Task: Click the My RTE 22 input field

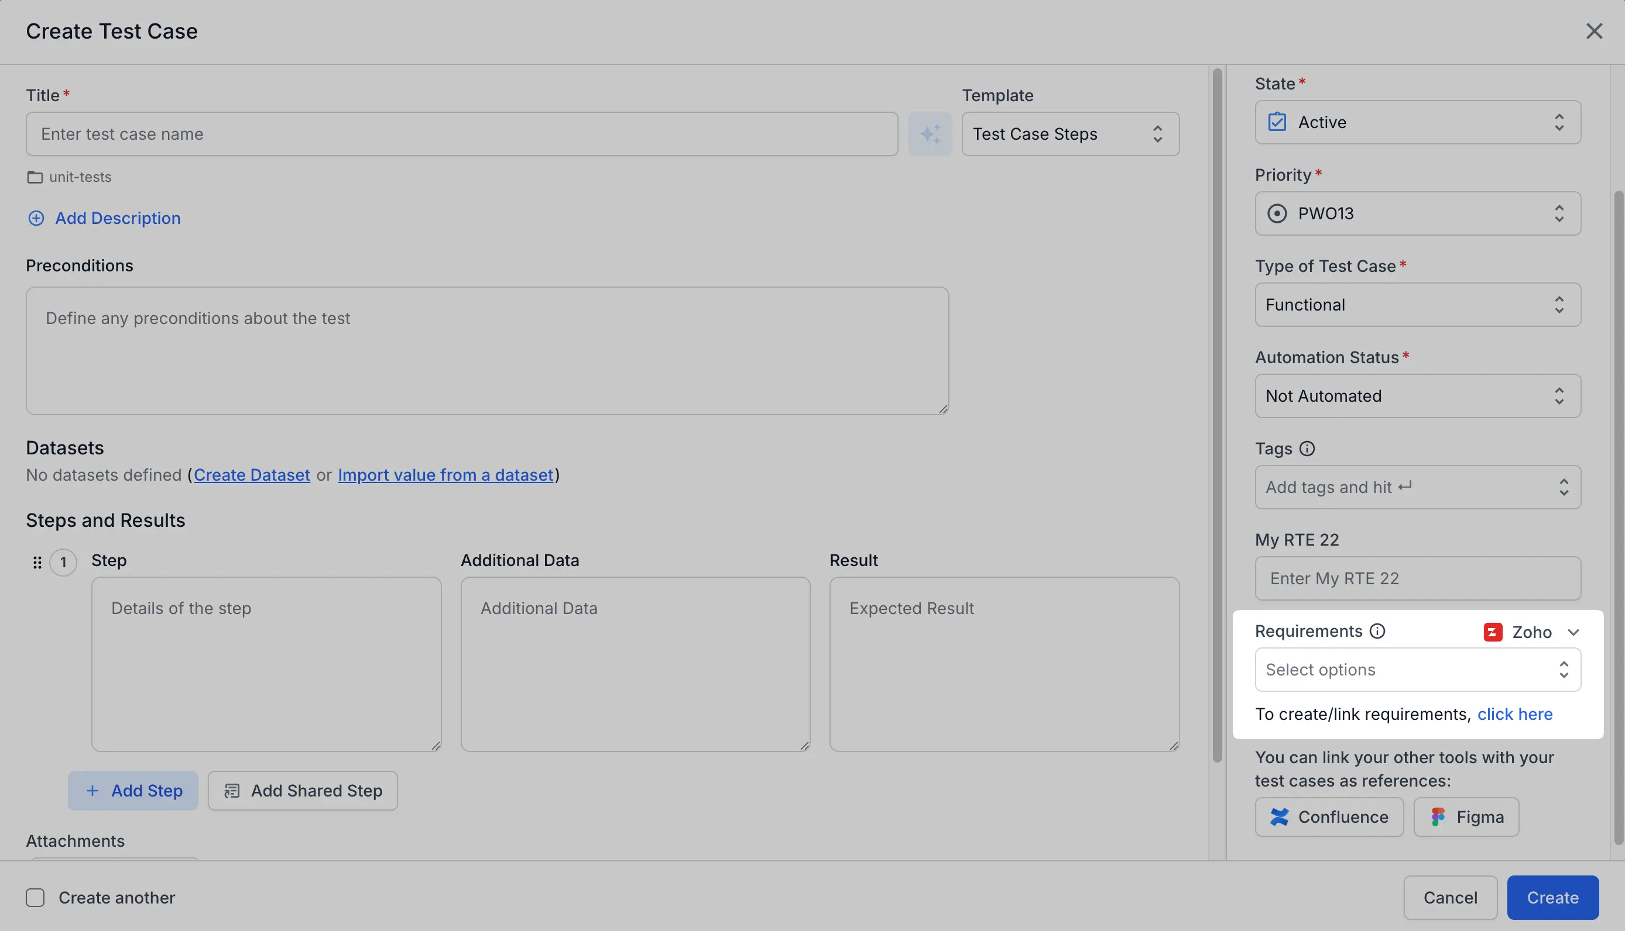Action: [x=1418, y=579]
